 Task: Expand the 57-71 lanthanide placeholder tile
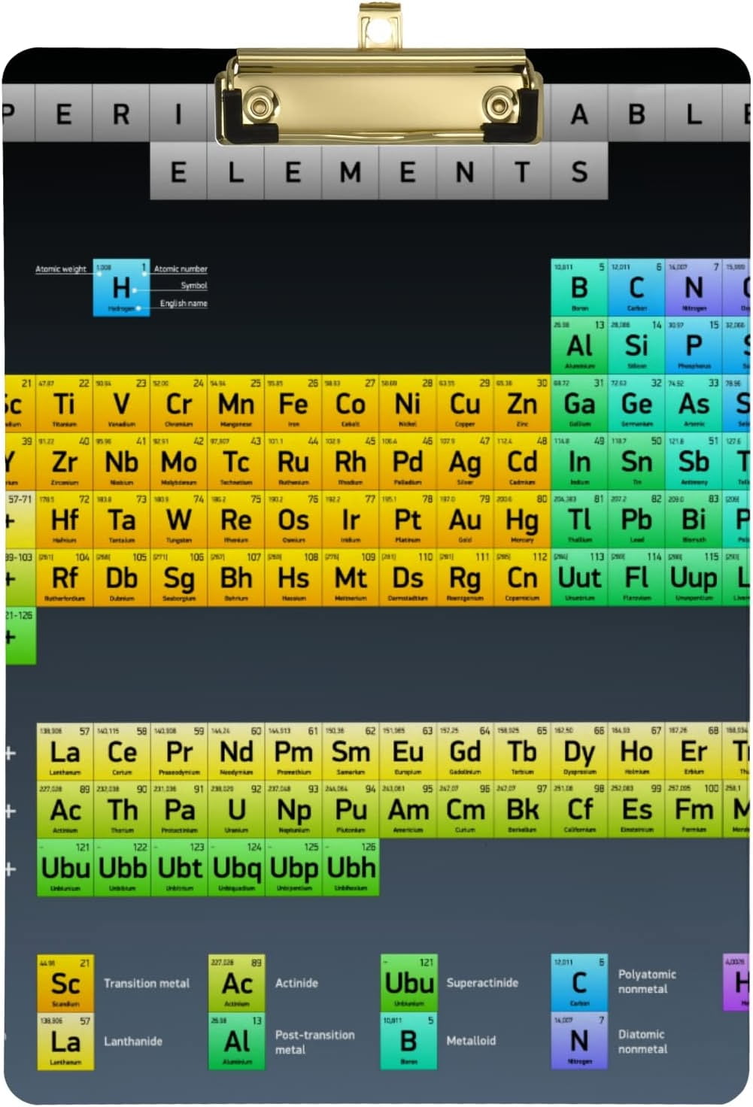(19, 520)
